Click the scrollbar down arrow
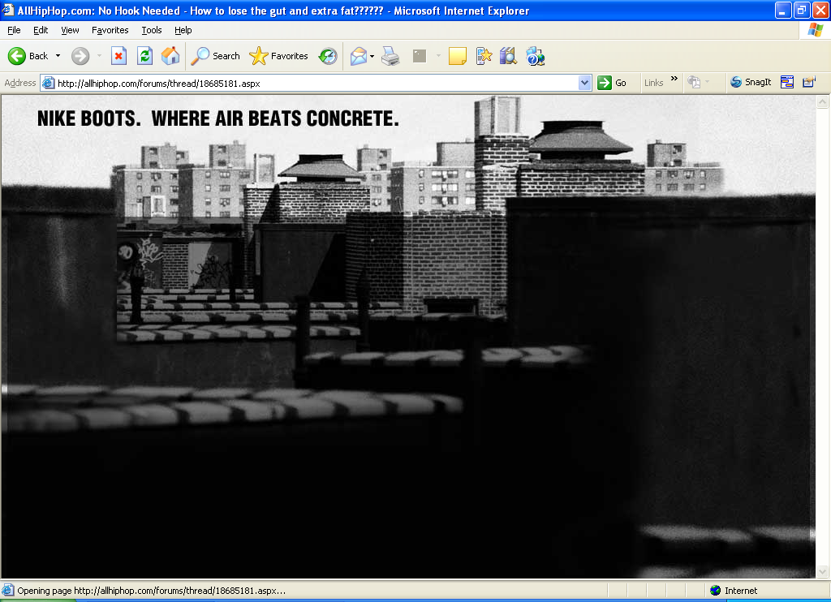Image resolution: width=831 pixels, height=602 pixels. 823,571
